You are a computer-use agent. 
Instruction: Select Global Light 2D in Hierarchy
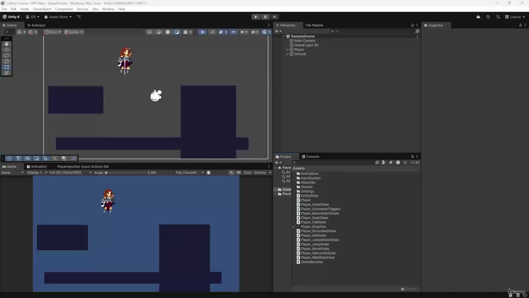[306, 45]
